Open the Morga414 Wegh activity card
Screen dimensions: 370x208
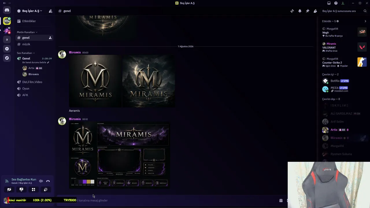tap(344, 32)
